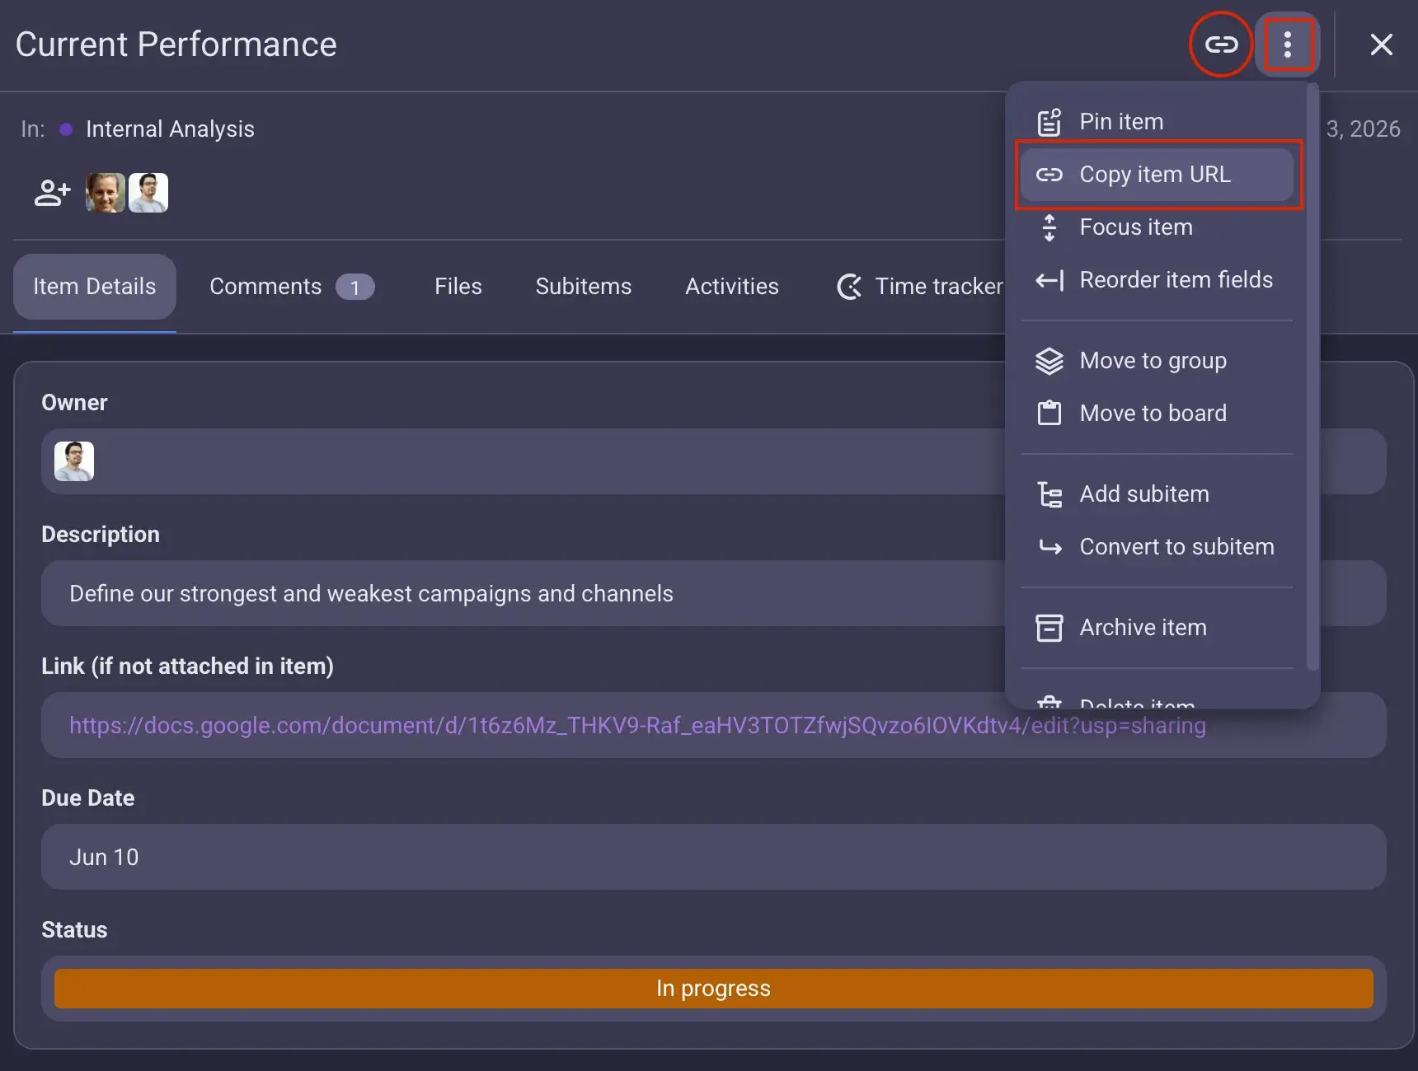
Task: Select Copy item URL menu entry
Action: pos(1157,175)
